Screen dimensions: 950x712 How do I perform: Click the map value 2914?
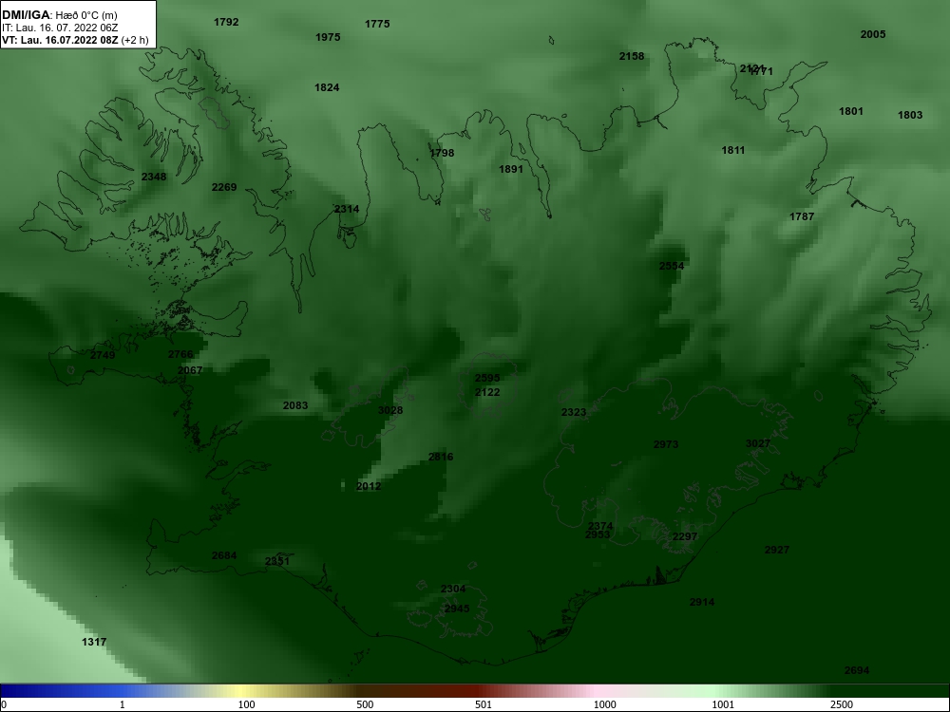click(x=702, y=603)
